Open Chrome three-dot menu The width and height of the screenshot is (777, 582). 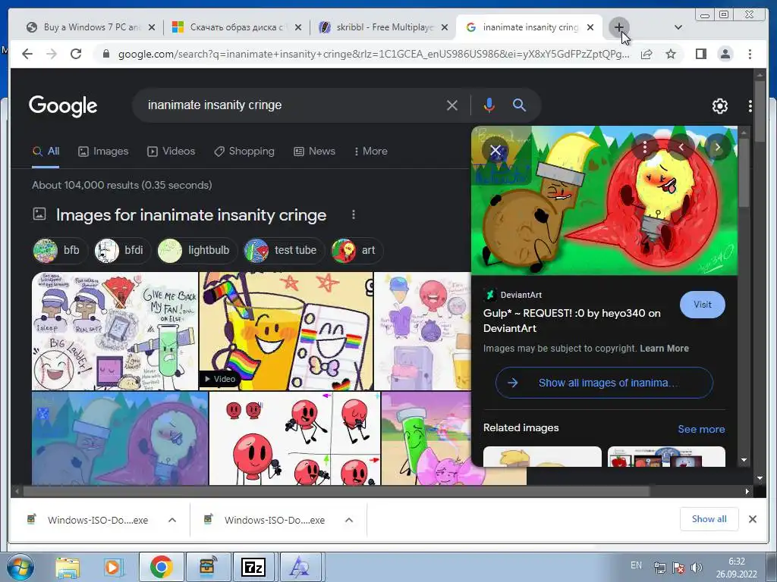coord(750,54)
